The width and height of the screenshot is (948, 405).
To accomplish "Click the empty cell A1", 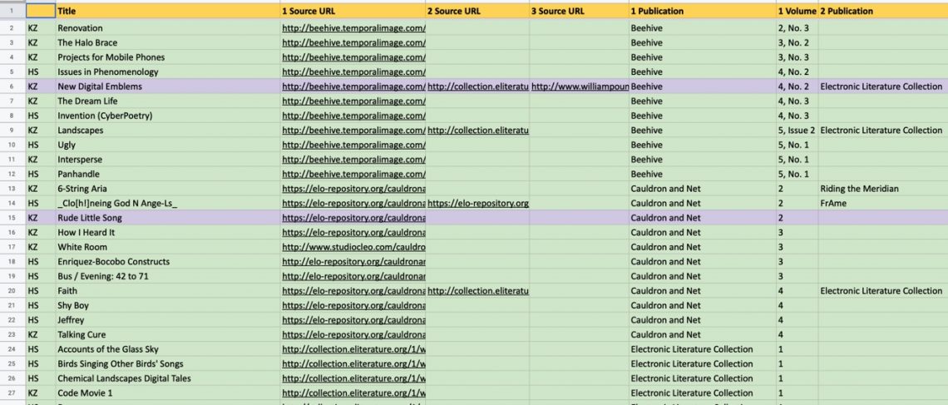I will [41, 11].
